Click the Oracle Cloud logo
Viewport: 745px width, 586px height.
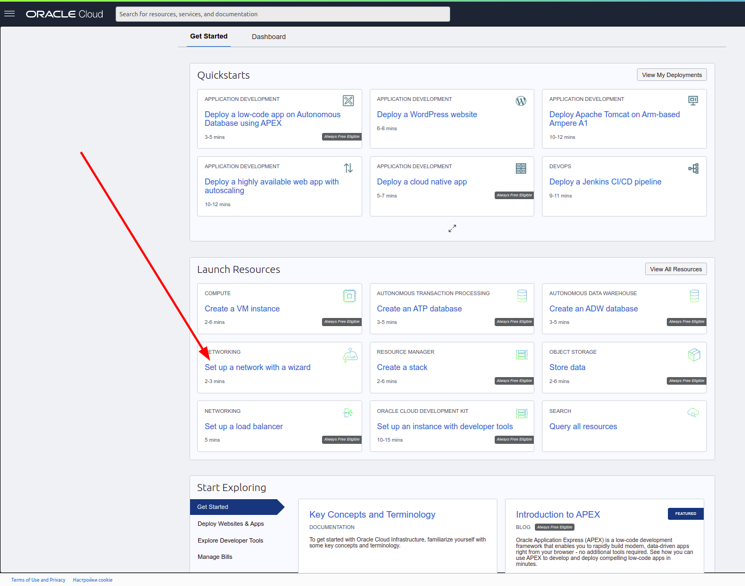coord(65,14)
